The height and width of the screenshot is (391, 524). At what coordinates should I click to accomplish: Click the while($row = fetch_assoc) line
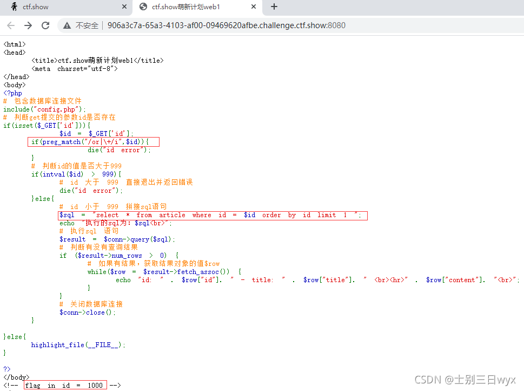tap(164, 272)
